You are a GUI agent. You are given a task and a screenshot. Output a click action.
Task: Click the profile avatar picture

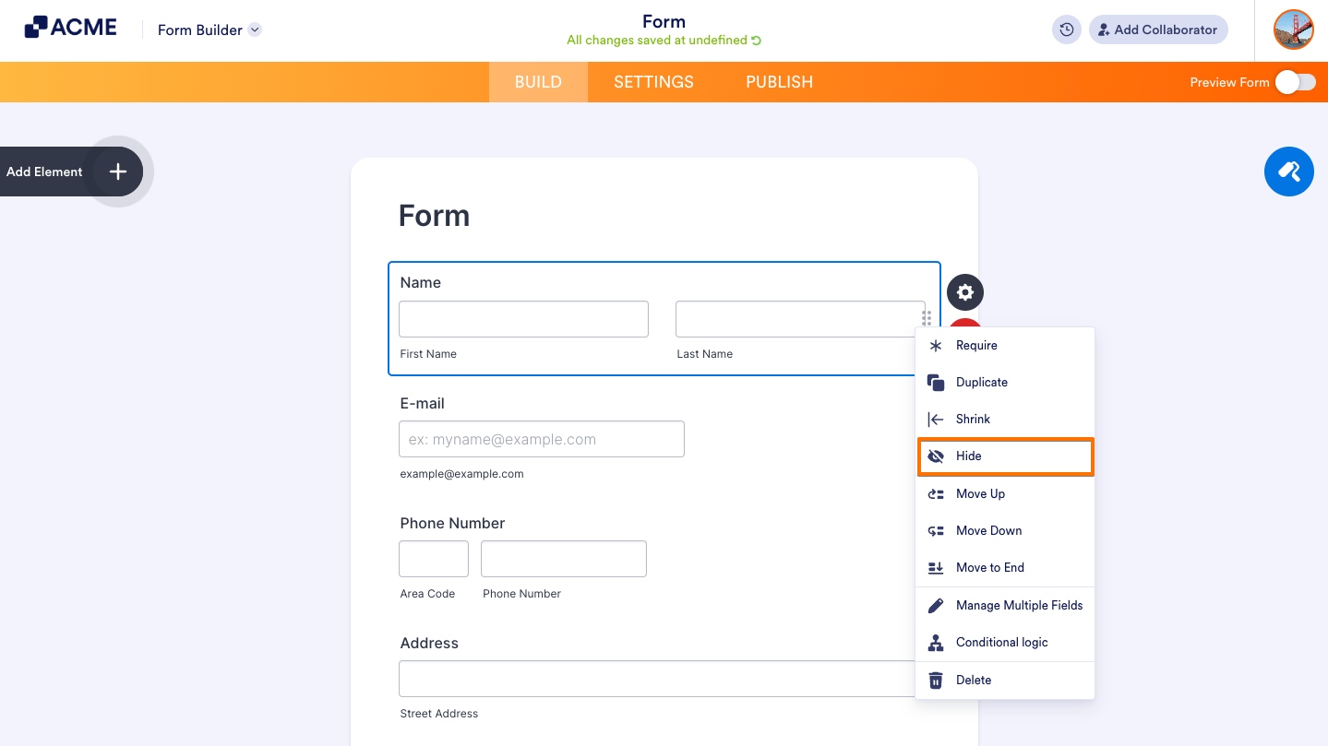(1293, 30)
